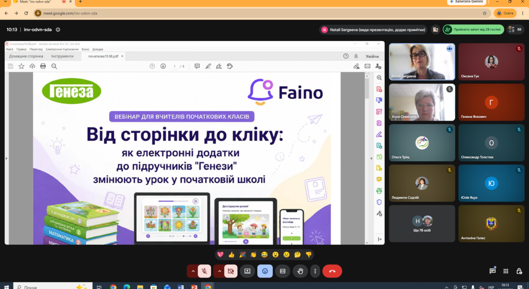The height and width of the screenshot is (289, 529).
Task: Send the clapping hands reaction
Action: pos(253,255)
